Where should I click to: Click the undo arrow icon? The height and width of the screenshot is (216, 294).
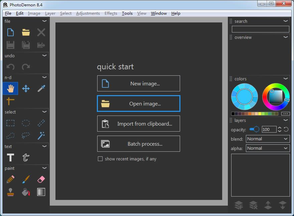point(10,67)
